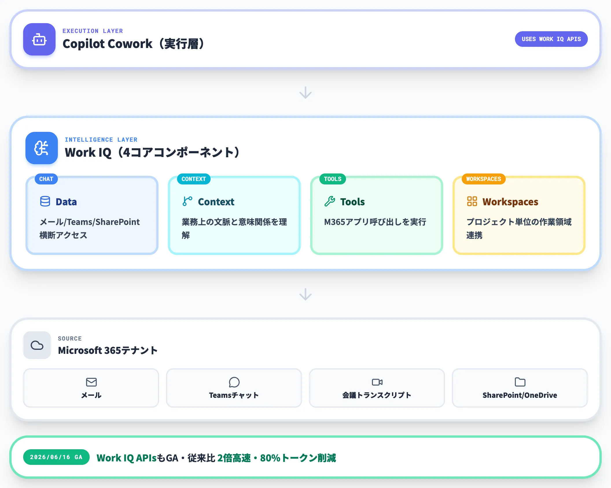
Task: Click the wrench icon in the Tools card
Action: point(330,202)
